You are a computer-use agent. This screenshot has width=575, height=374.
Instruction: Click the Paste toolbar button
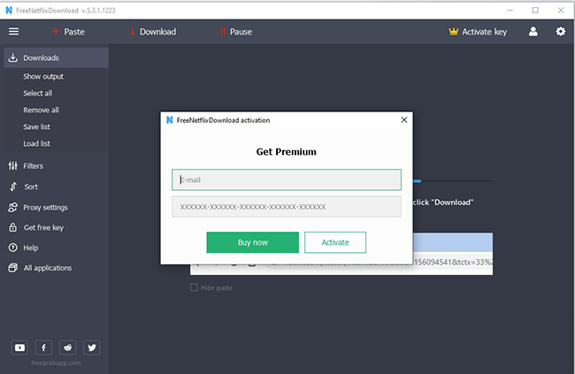click(x=69, y=32)
